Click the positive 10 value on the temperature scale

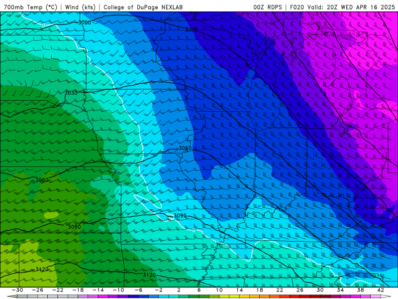click(x=219, y=290)
